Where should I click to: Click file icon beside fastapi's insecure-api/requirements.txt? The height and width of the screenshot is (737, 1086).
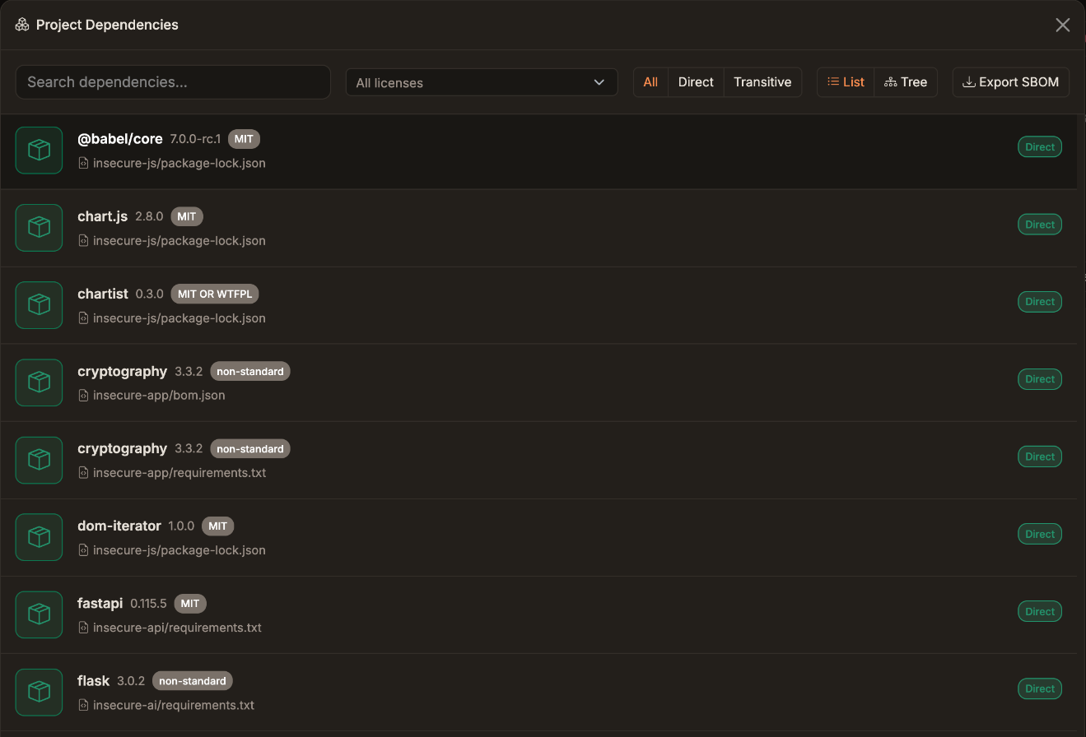[83, 628]
